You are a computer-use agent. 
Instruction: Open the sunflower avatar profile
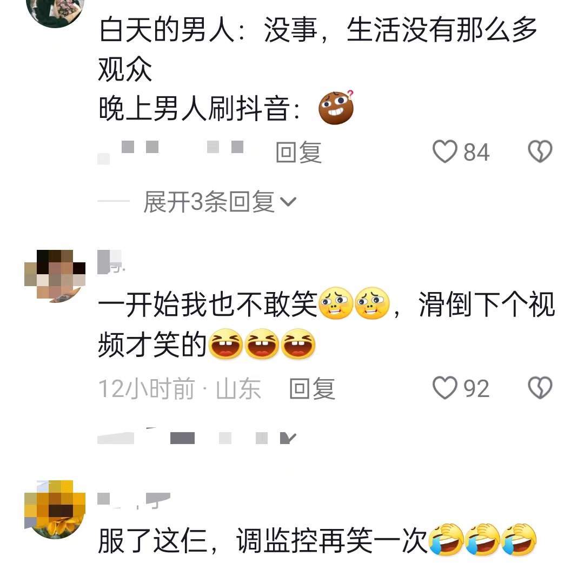tap(55, 510)
